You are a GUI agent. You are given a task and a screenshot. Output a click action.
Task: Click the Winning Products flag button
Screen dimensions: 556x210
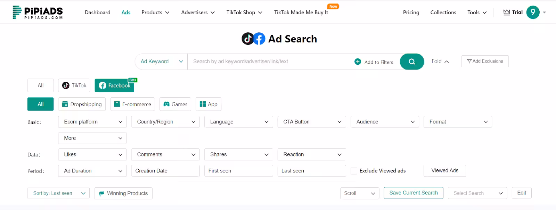tap(123, 193)
